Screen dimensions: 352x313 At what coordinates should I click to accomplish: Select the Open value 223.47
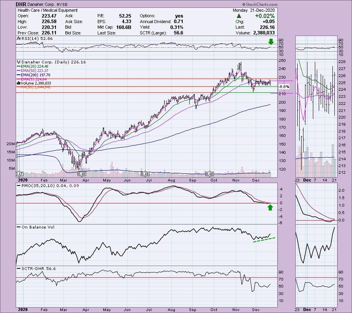(x=49, y=16)
